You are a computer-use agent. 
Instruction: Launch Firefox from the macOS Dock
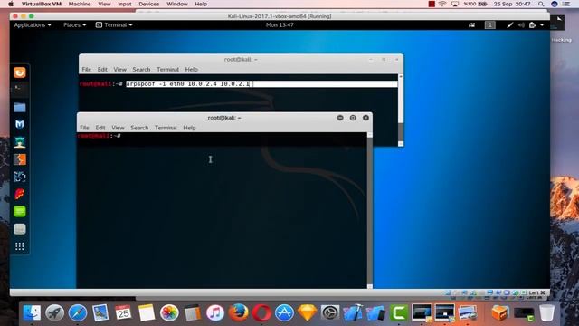click(x=238, y=312)
